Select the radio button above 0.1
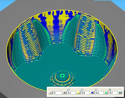This screenshot has width=125, height=98. coord(68,90)
